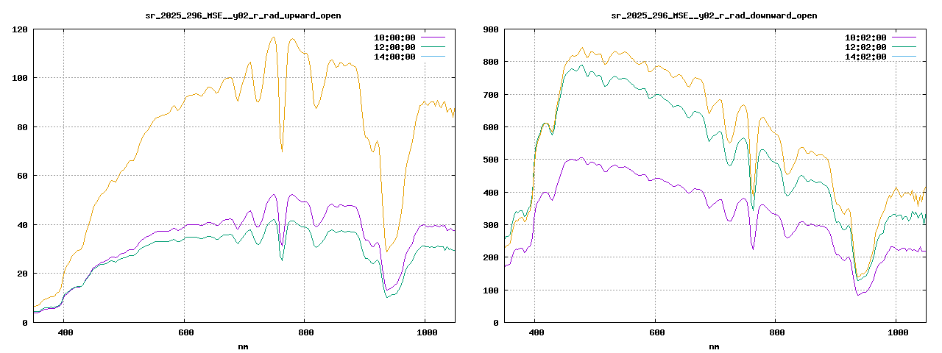Click the upward_open chart title on the left
Viewport: 942px width, 353px height.
coord(243,15)
